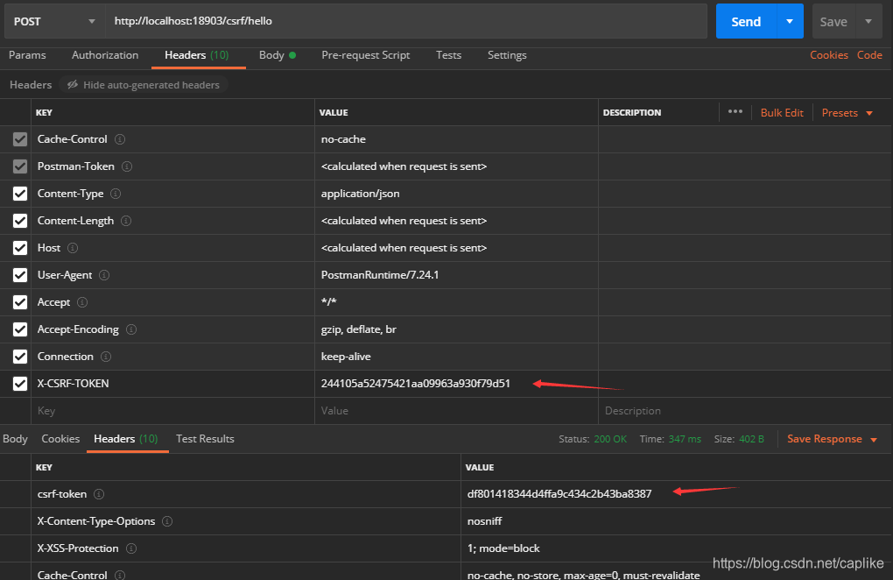Viewport: 893px width, 580px height.
Task: Disable the X-CSRF-TOKEN header checkbox
Action: click(19, 383)
